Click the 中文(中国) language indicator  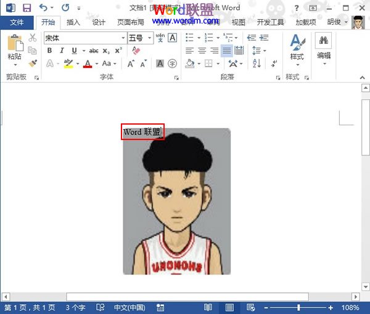(x=129, y=307)
